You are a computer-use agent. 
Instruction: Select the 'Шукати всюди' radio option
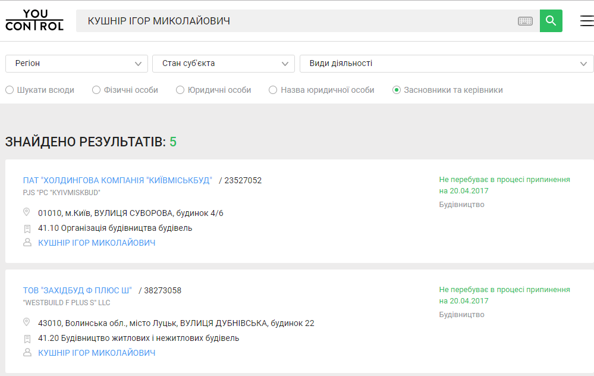point(10,90)
